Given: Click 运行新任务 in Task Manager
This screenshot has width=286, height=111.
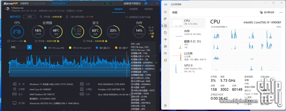Looking at the screenshot, I should coord(267,12).
